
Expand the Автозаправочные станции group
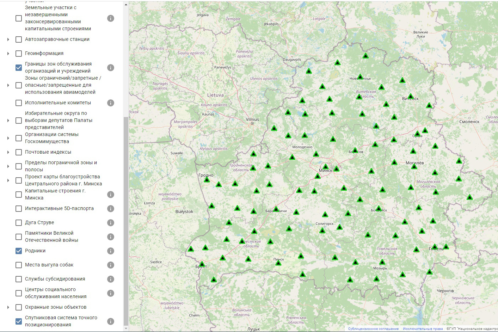tap(8, 39)
